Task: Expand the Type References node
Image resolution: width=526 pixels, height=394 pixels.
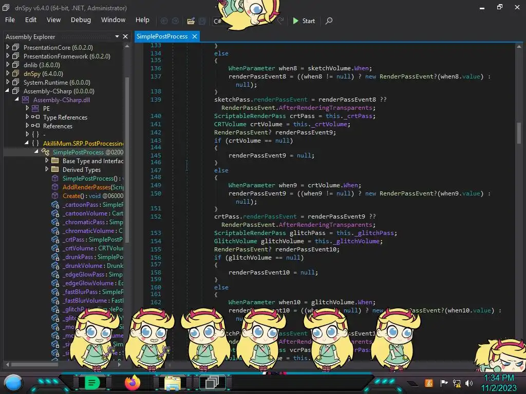Action: click(27, 117)
